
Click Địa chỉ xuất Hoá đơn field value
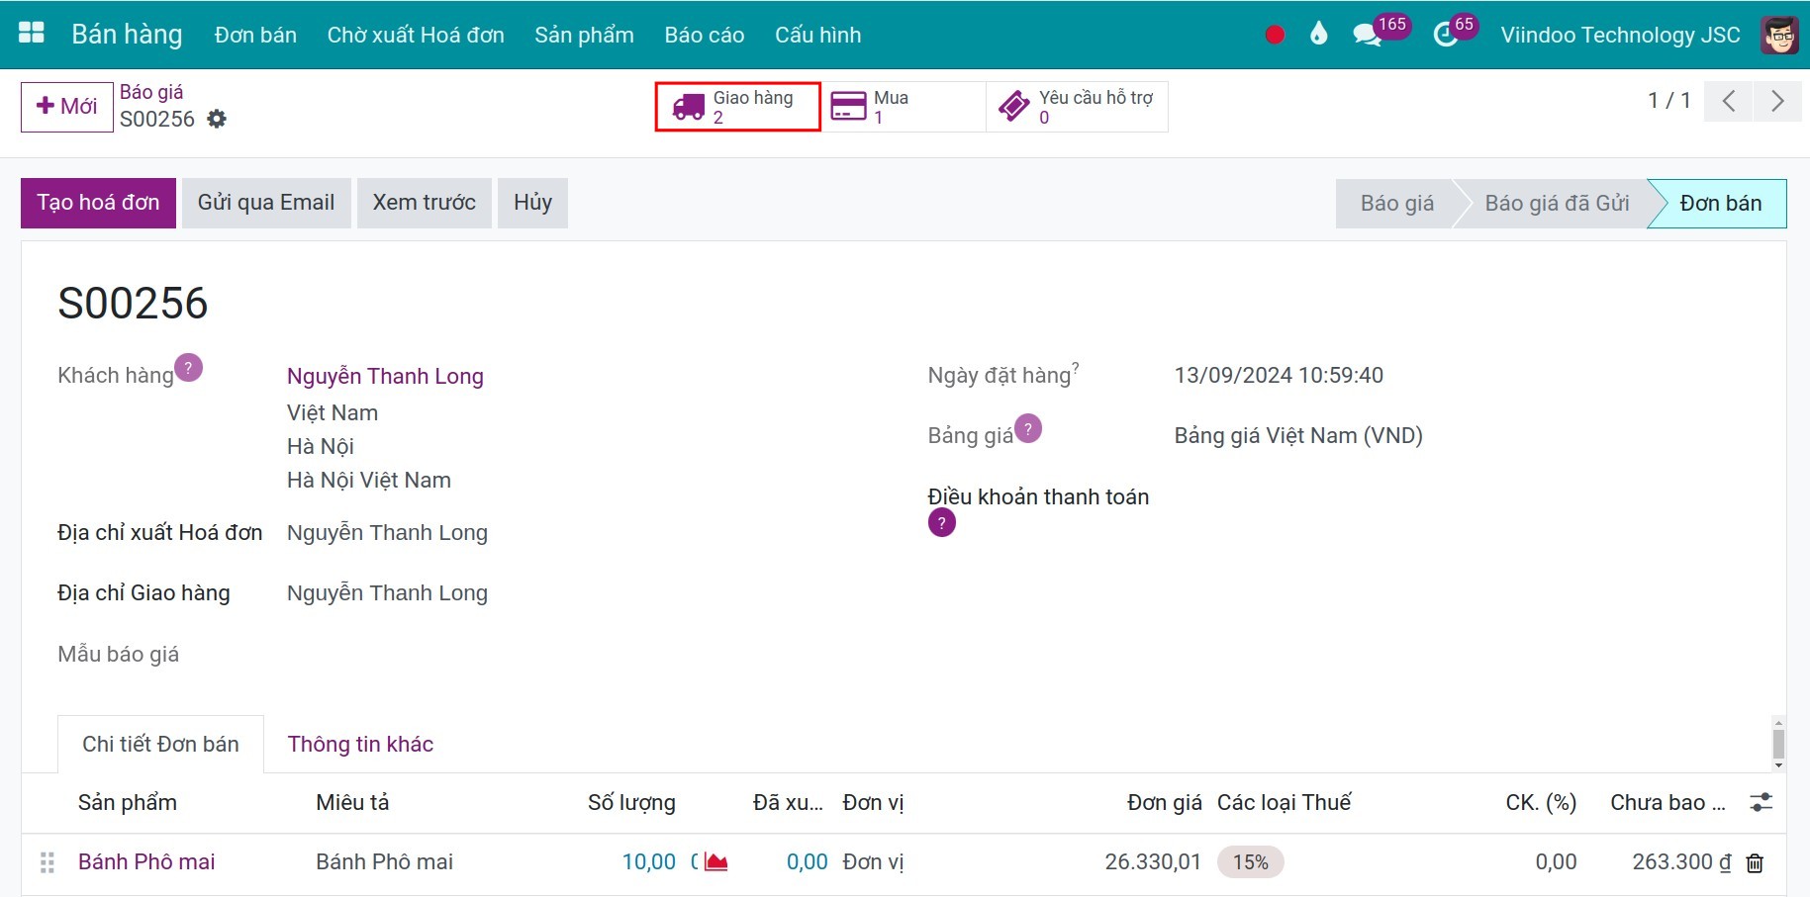pos(387,533)
